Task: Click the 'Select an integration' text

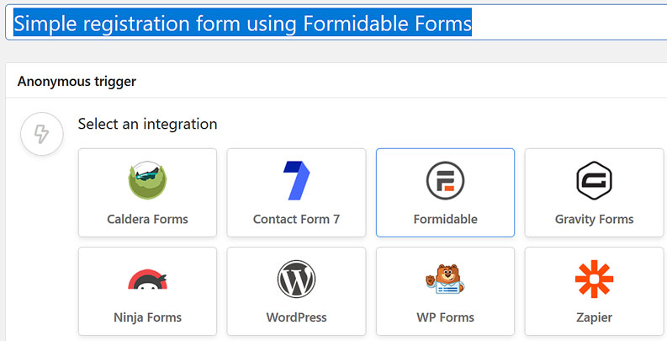Action: click(x=147, y=124)
